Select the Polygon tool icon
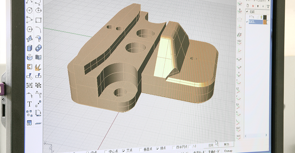This screenshot has width=295, height=153. [29, 29]
